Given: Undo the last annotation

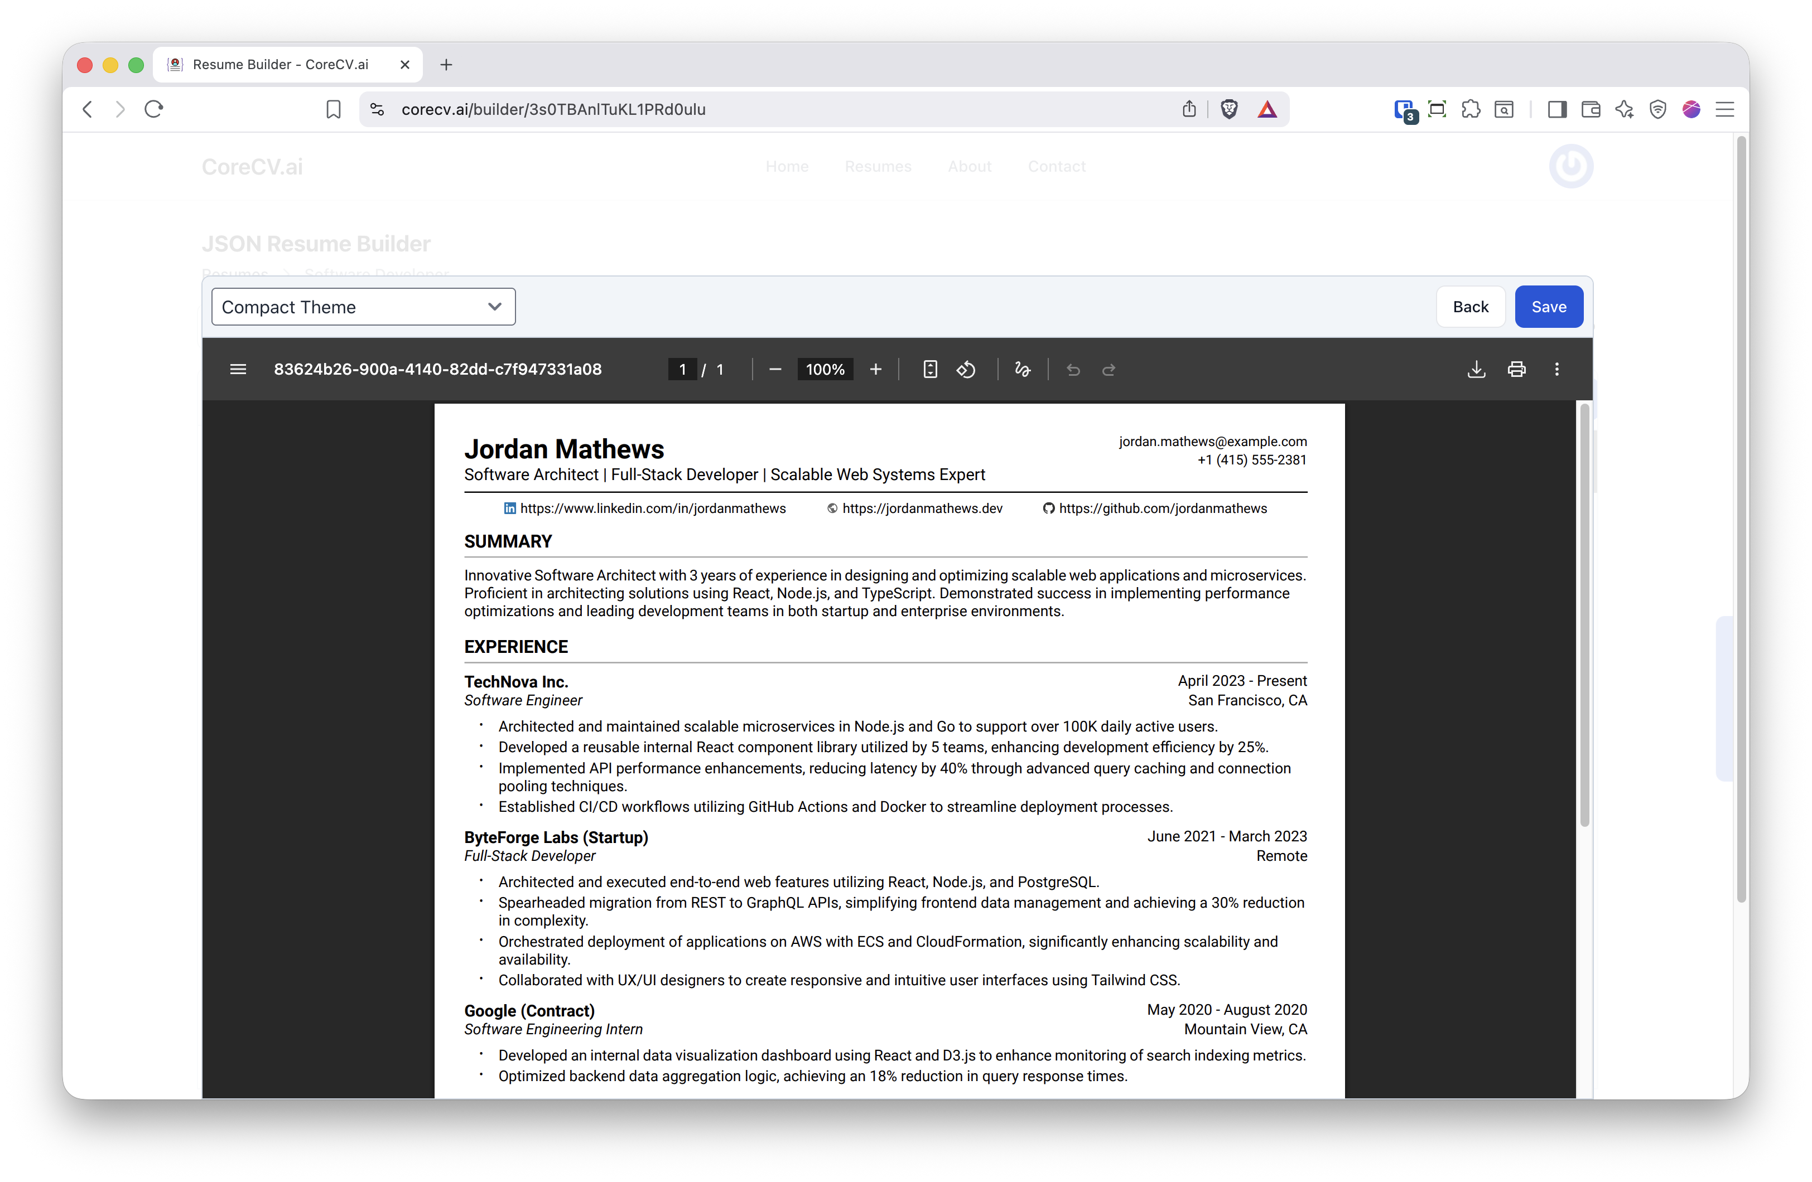Looking at the screenshot, I should click(1073, 370).
